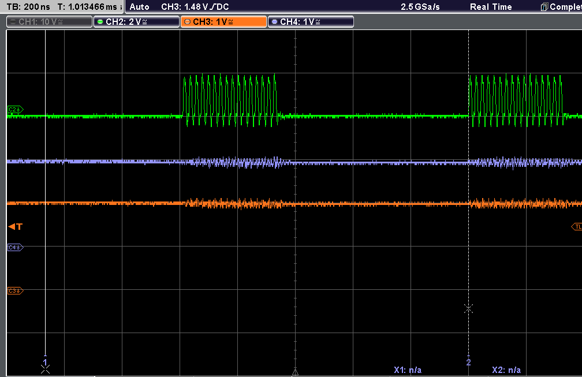
Task: Click the 2.5 GSa/s sample rate readout
Action: (420, 7)
